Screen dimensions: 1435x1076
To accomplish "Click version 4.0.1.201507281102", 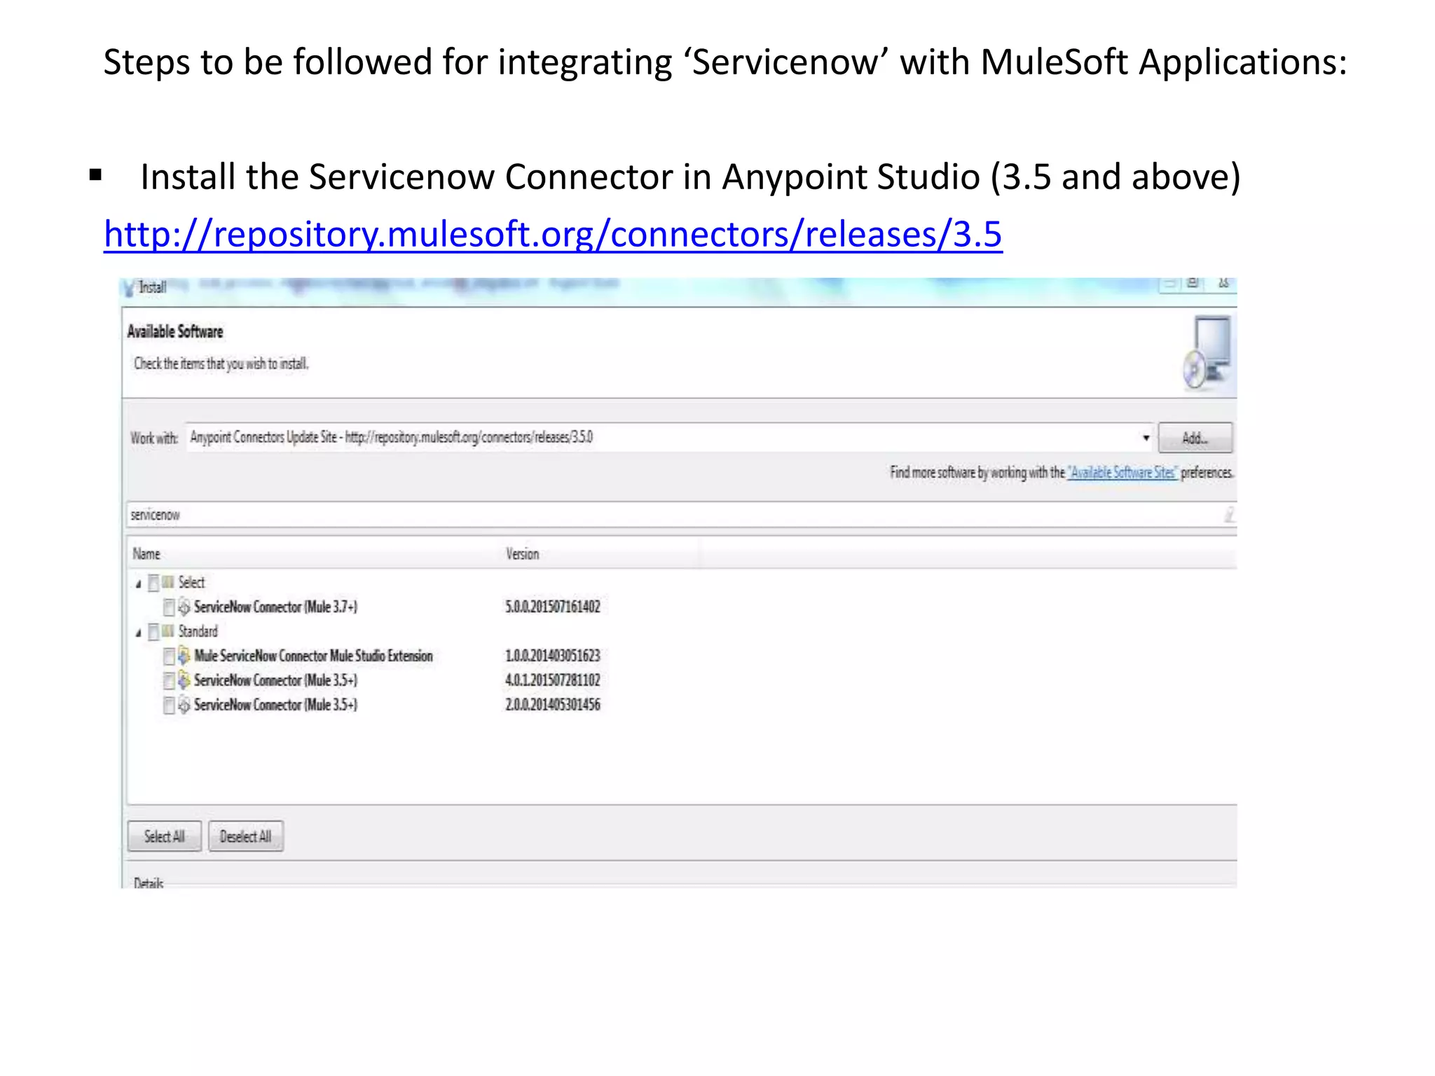I will tap(553, 680).
